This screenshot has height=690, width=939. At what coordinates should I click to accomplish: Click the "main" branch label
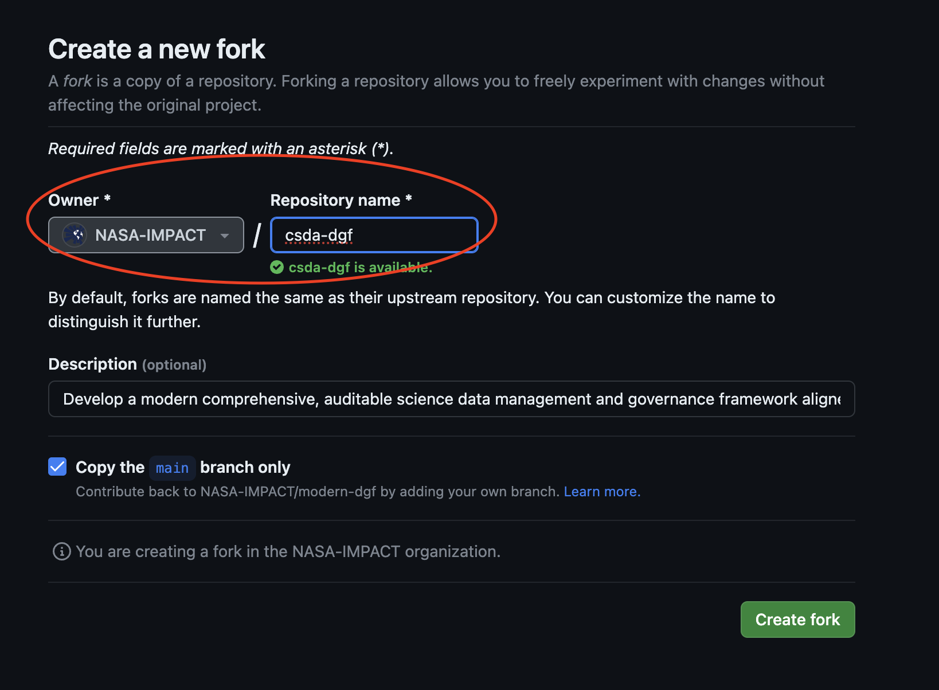tap(172, 468)
